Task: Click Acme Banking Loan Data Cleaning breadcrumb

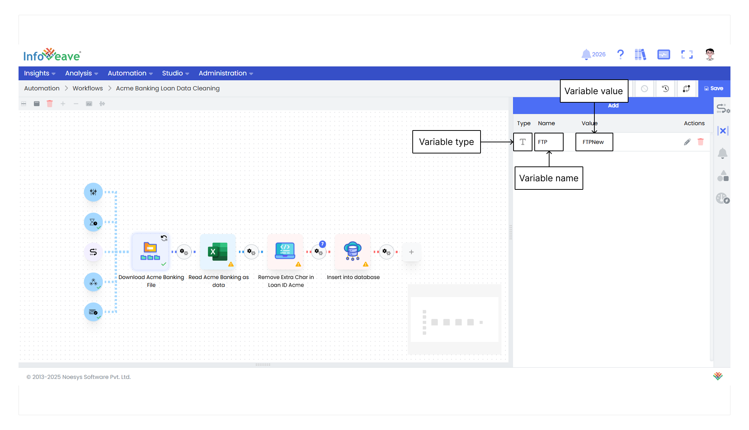Action: coord(168,88)
